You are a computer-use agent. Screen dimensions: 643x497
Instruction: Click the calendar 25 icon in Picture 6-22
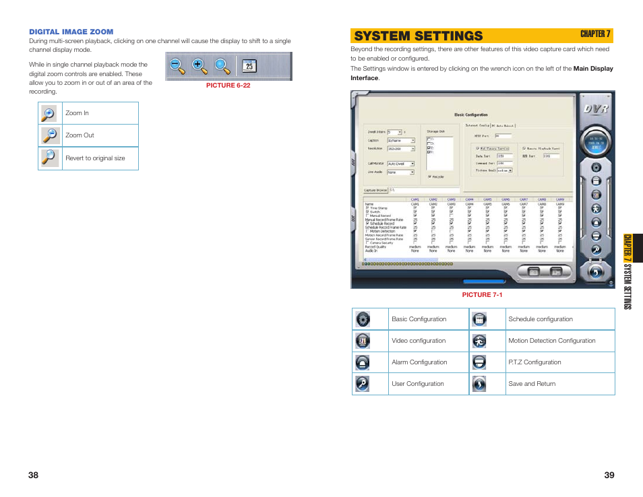point(249,66)
